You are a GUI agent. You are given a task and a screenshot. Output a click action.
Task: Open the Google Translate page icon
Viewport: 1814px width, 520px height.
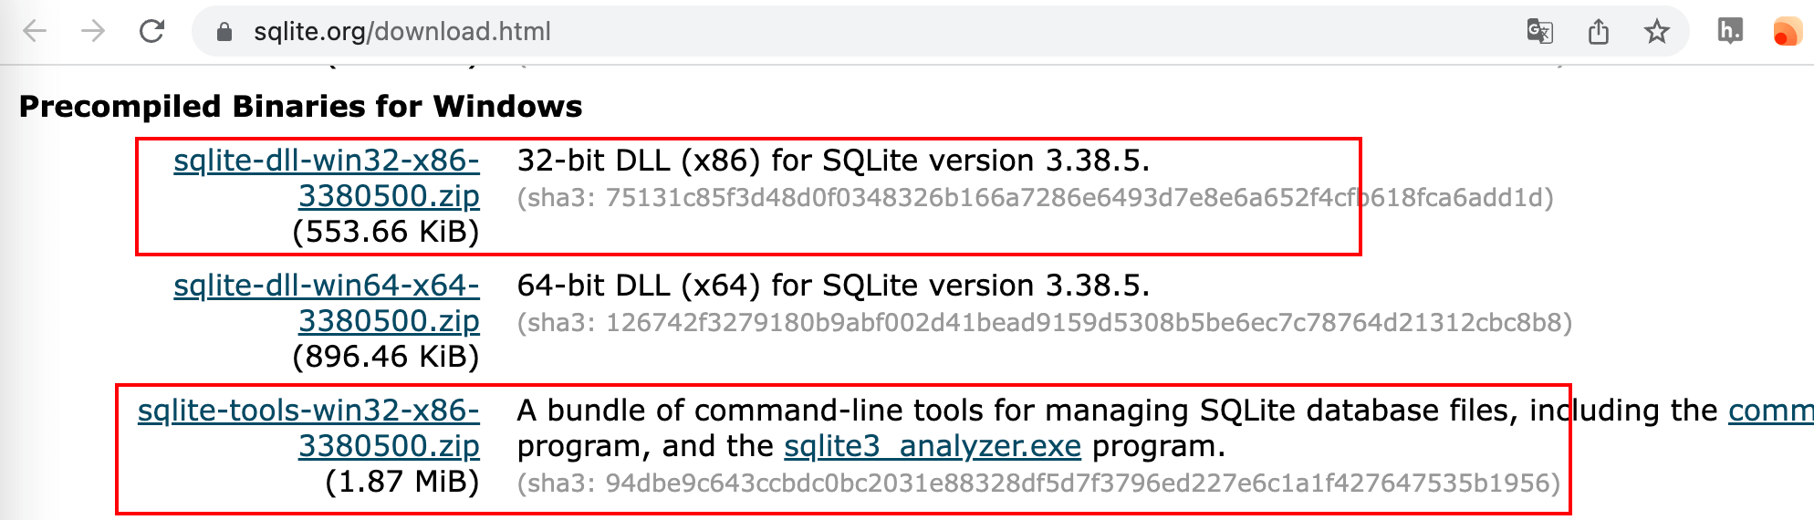click(x=1539, y=32)
